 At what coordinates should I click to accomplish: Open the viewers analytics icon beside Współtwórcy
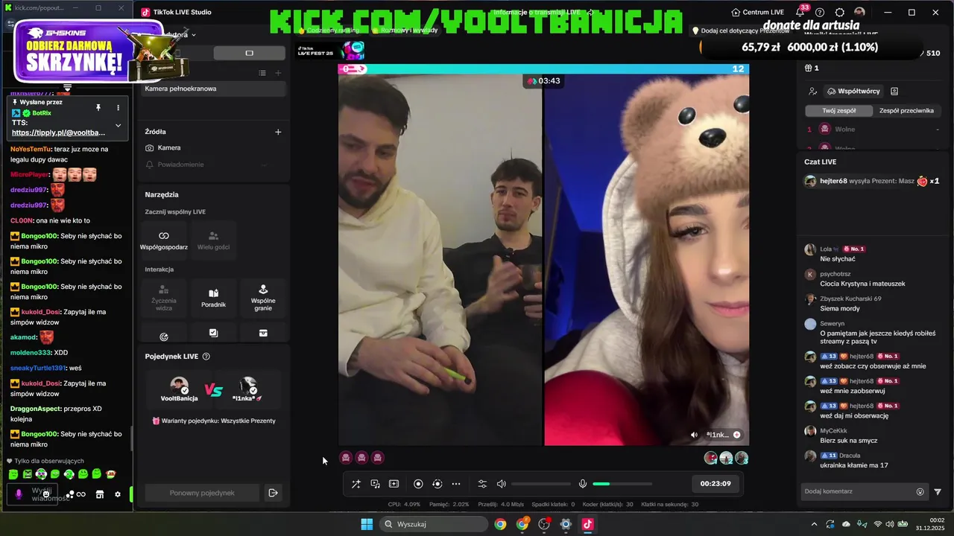pos(812,91)
